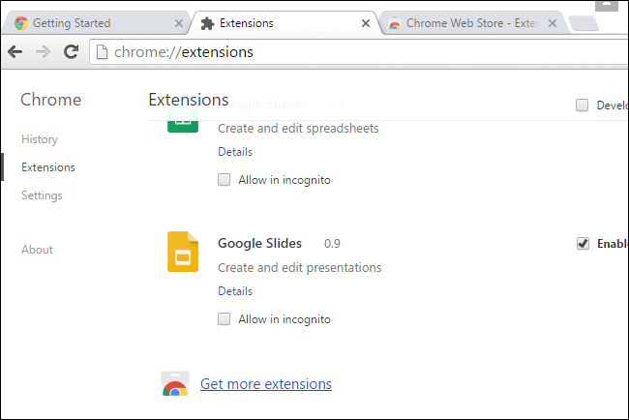The width and height of the screenshot is (629, 420).
Task: Switch to the Chrome Web Store tab
Action: [473, 23]
